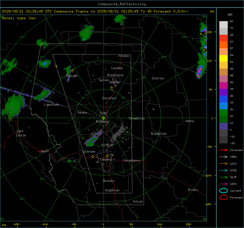
Task: Click the red forecast ellipse icon
Action: point(223,197)
